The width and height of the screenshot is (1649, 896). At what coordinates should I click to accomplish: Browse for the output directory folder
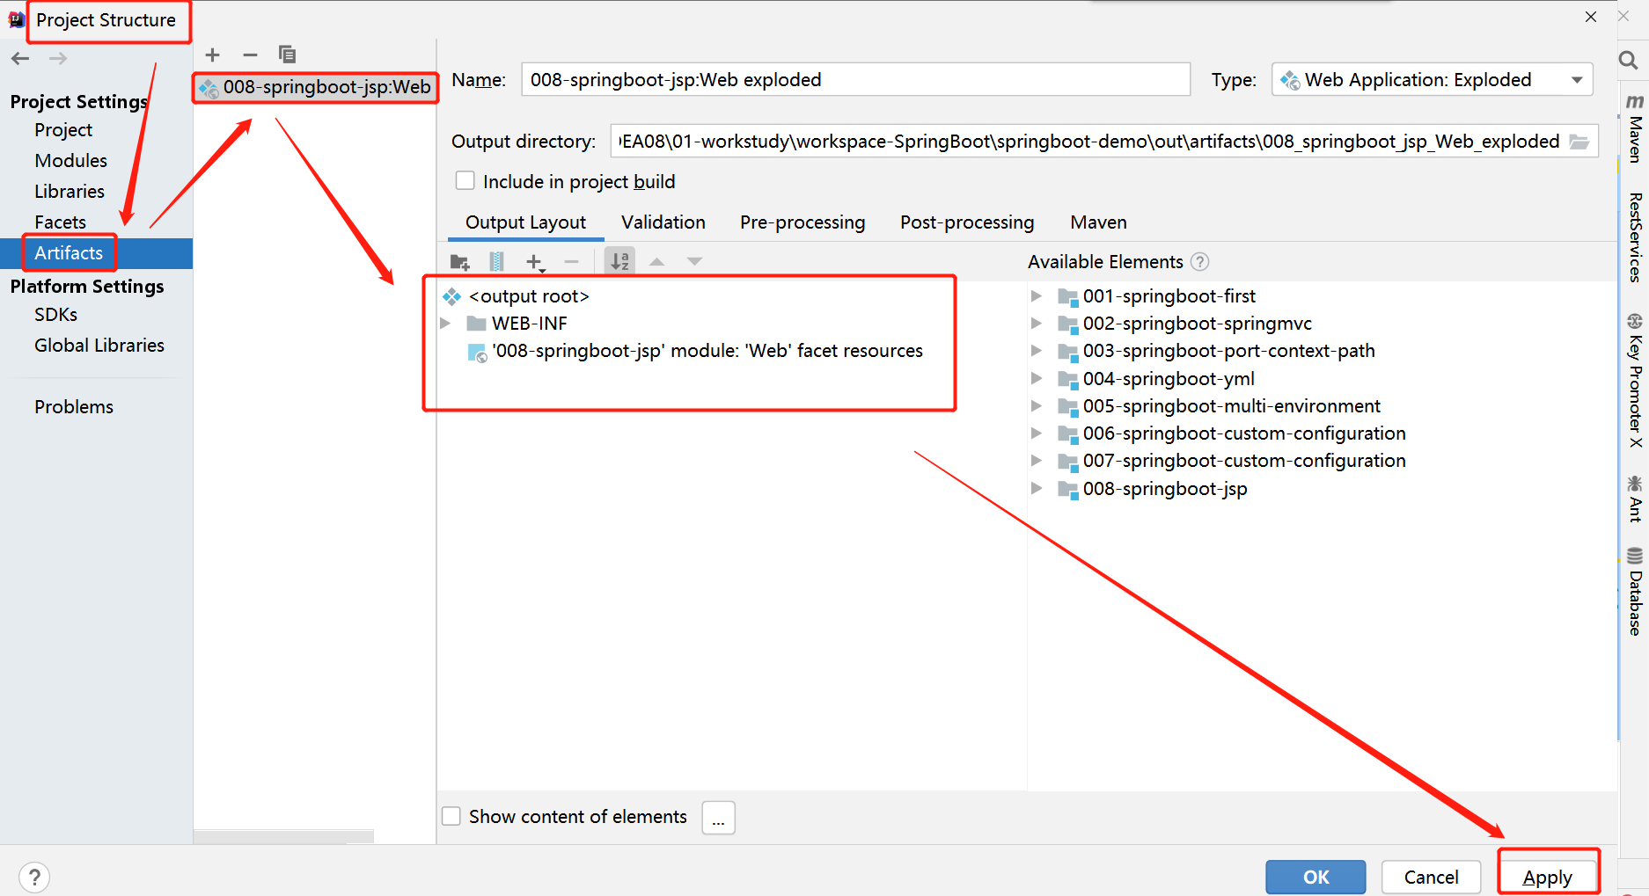click(1579, 142)
